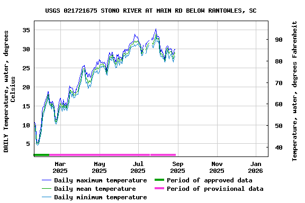Click the green line swatch for daily mean
Viewport: 305px width, 203px height.
coord(47,189)
